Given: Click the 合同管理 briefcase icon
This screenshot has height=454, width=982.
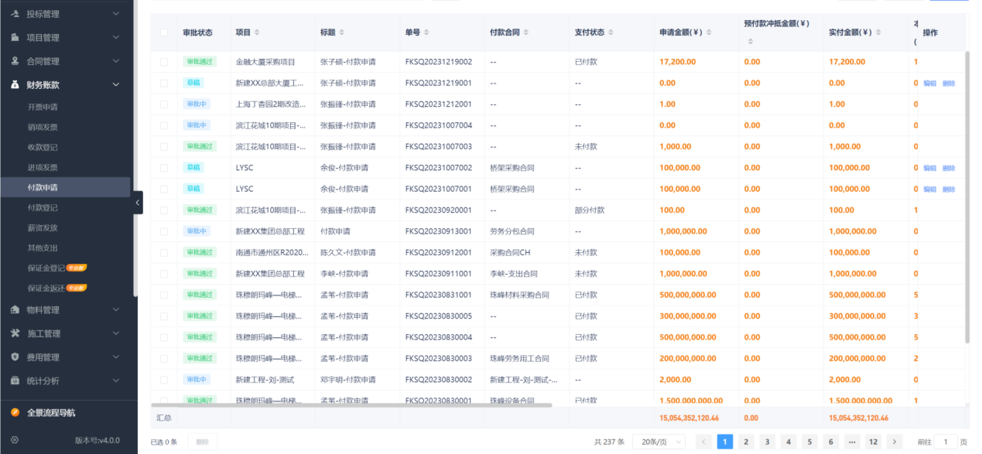Looking at the screenshot, I should [x=14, y=60].
